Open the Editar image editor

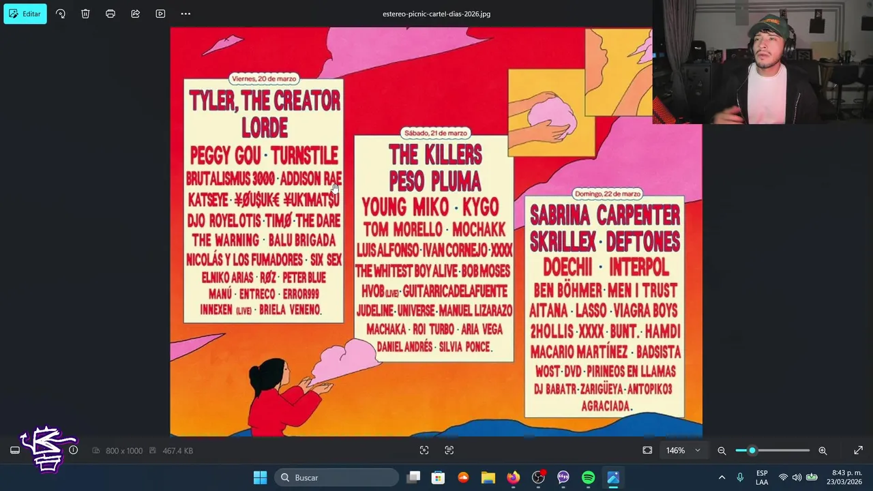(x=25, y=14)
